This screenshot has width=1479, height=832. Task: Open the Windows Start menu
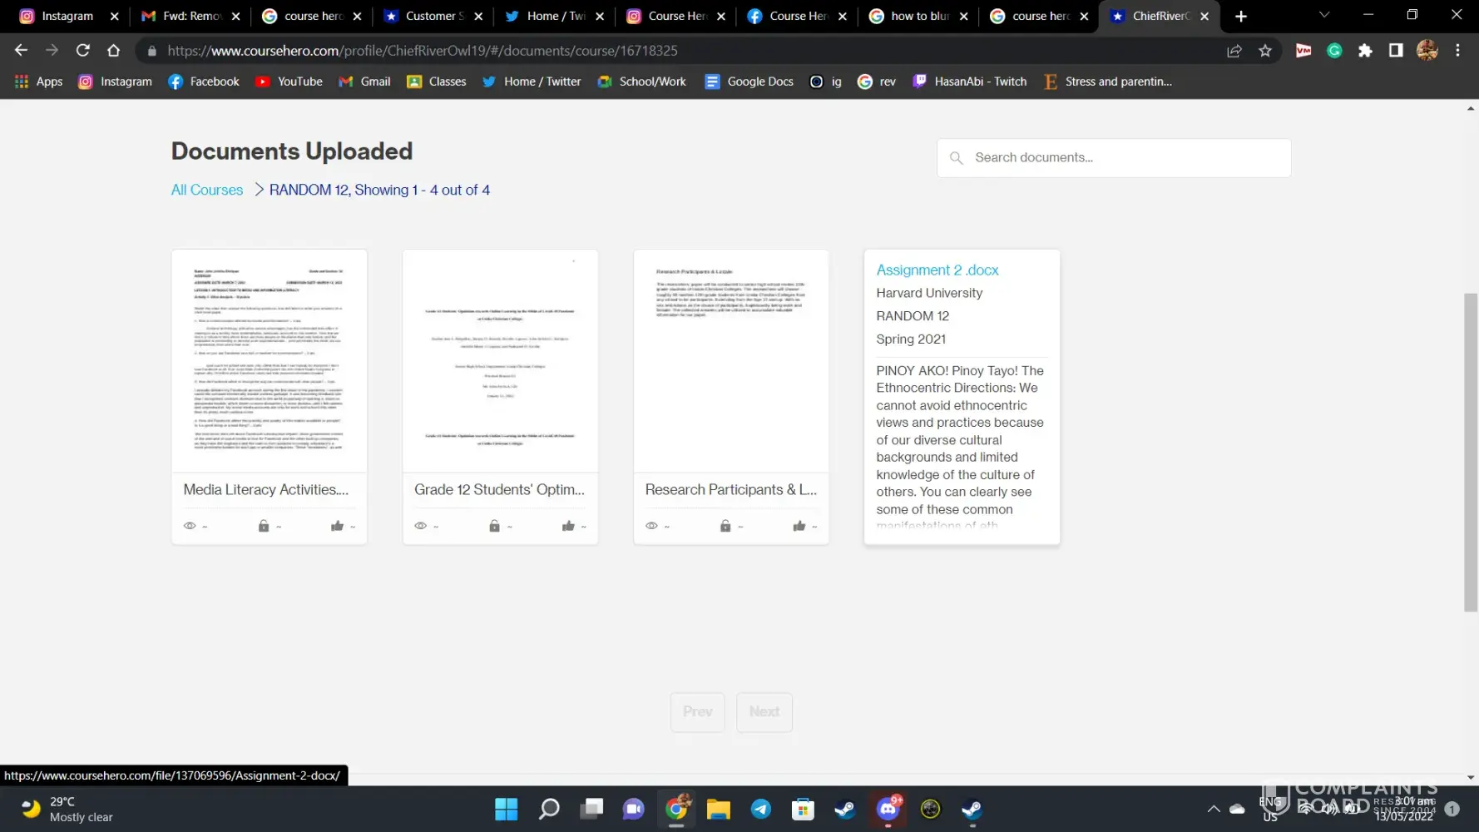click(x=506, y=809)
